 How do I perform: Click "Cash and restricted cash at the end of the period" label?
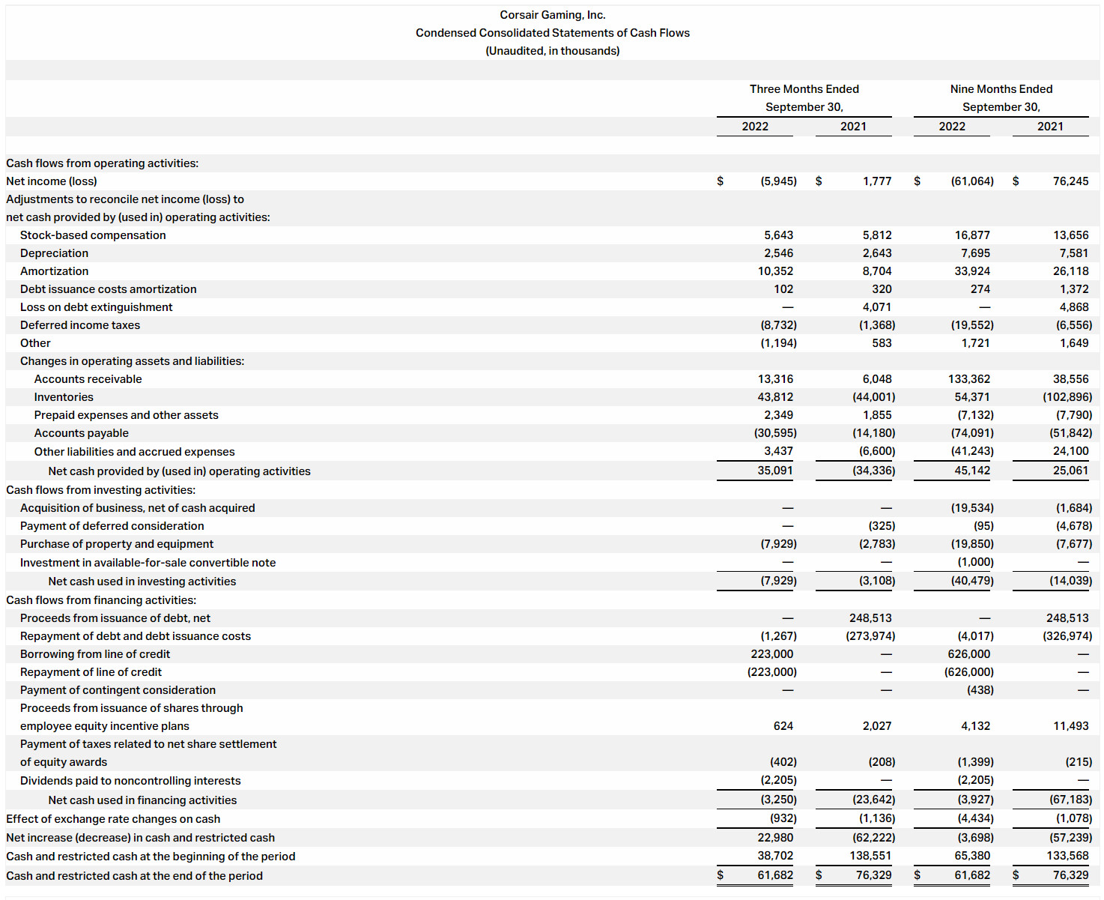(x=134, y=876)
